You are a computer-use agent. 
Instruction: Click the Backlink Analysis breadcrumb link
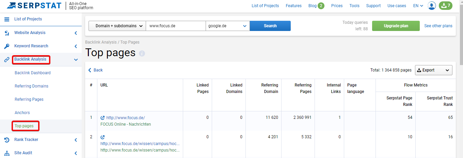point(101,42)
